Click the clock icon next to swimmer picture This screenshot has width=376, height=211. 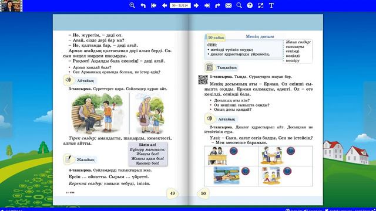[x=245, y=171]
